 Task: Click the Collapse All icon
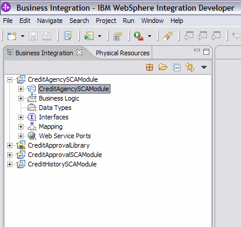(x=177, y=68)
